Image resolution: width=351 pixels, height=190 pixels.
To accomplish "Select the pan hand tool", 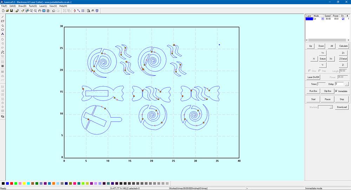I will (40, 11).
